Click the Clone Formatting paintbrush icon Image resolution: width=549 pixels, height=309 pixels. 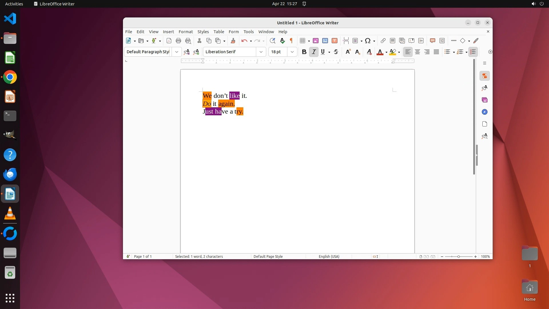(233, 41)
